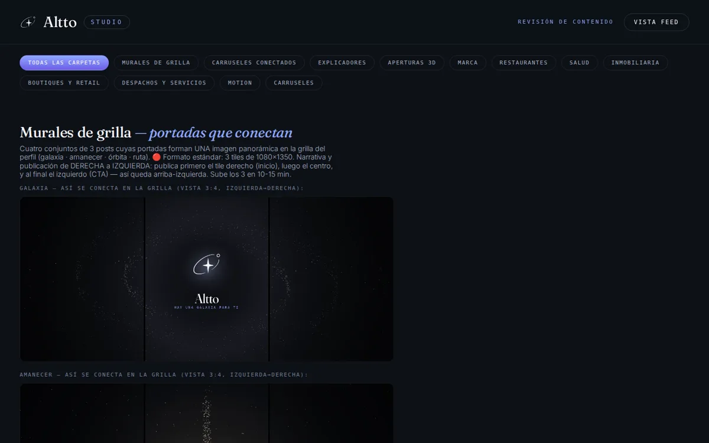Click the Altto star logo icon in header
Image resolution: width=709 pixels, height=443 pixels.
coord(28,22)
